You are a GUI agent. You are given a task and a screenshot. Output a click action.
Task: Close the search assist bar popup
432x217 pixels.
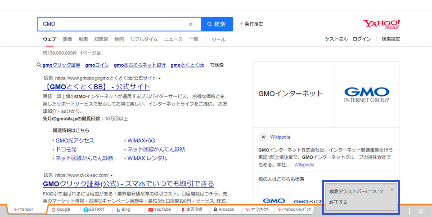(x=392, y=190)
